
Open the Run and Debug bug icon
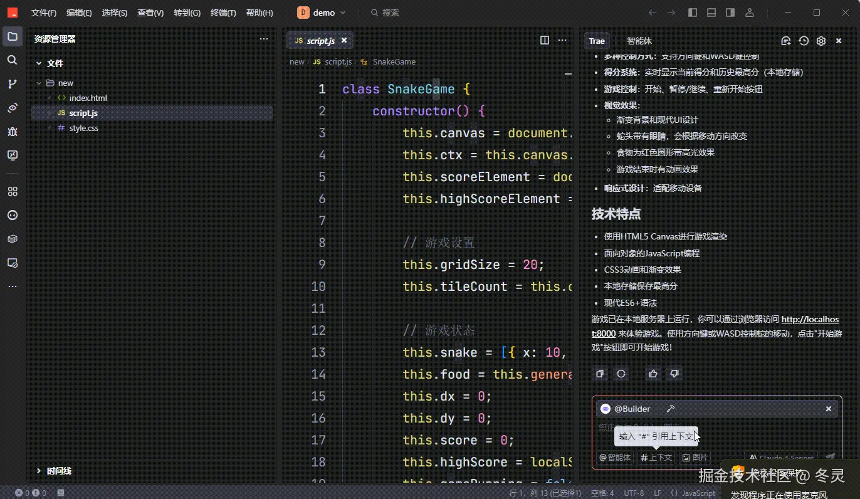point(12,132)
